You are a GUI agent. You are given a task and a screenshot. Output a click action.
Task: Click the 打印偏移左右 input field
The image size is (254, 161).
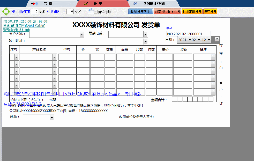coord(35,12)
